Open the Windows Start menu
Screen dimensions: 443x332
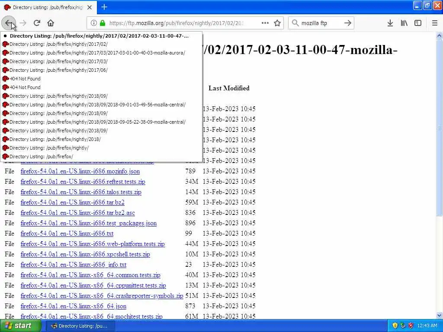tap(20, 326)
